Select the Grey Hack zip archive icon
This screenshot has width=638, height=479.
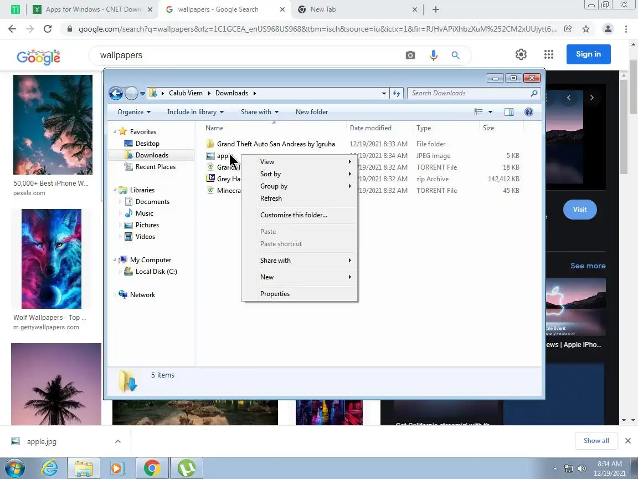coord(210,179)
